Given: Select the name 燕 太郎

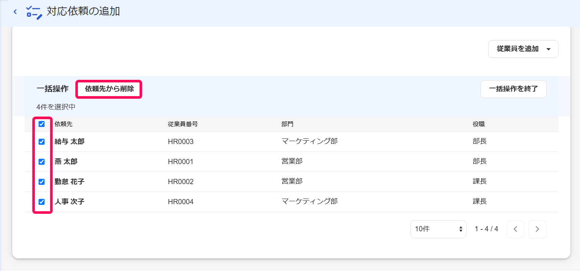Looking at the screenshot, I should (66, 162).
